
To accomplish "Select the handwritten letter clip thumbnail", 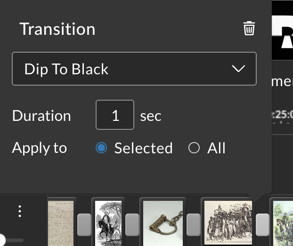I will point(61,223).
